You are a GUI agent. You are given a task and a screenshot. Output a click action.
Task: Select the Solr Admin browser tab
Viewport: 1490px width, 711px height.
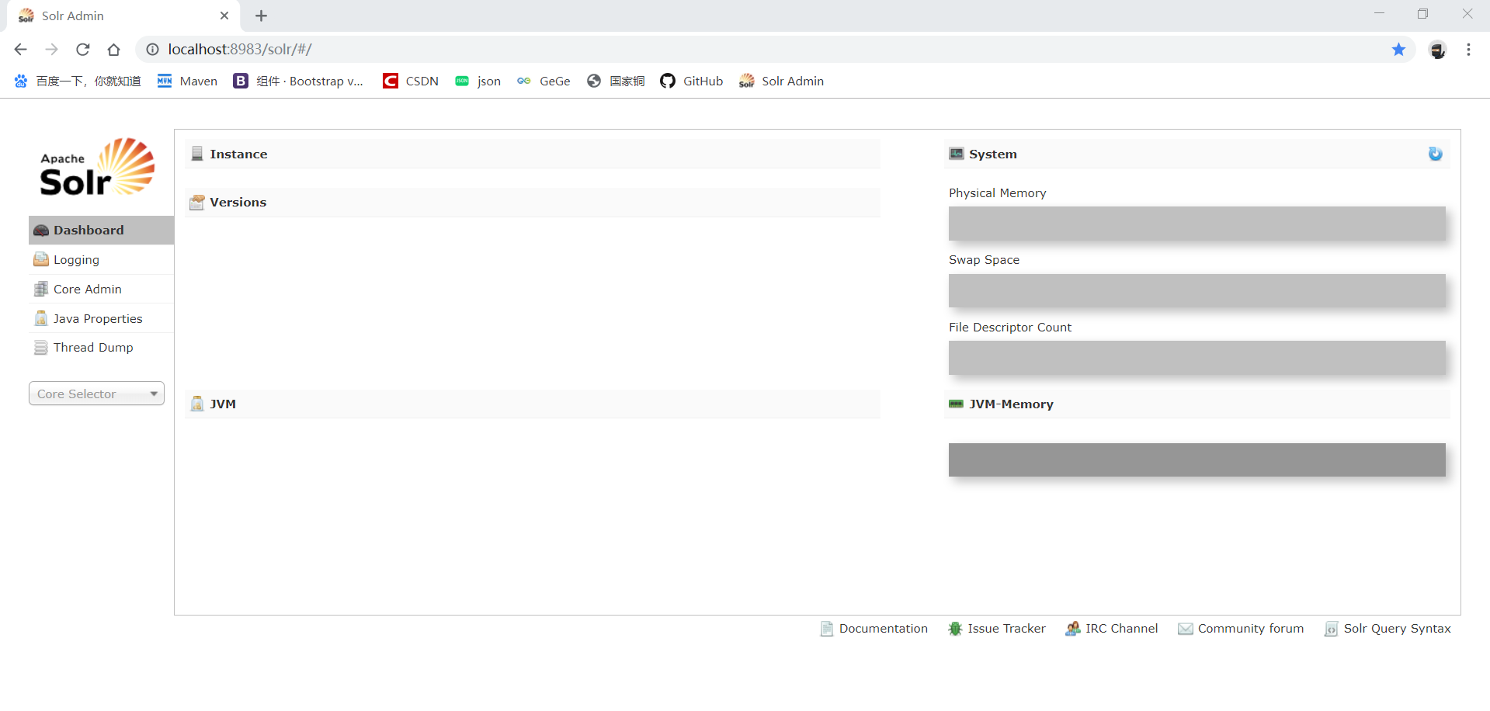(x=123, y=16)
